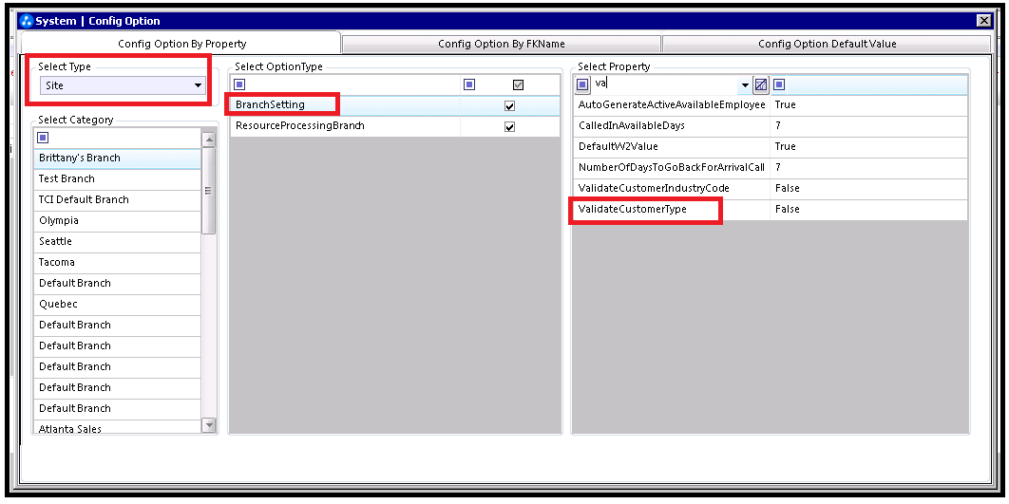
Task: Uncheck the ResourceProcessingBranch checkbox
Action: click(509, 126)
